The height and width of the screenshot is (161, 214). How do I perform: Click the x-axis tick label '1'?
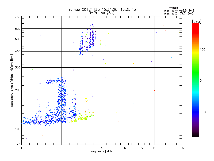coord(21,148)
